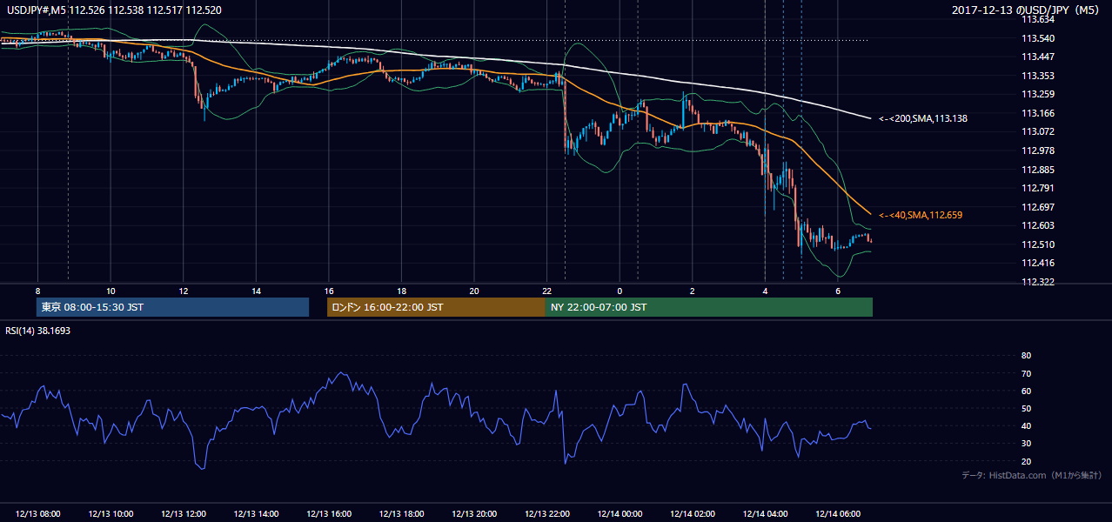Click hour tick 14 under price chart
This screenshot has width=1112, height=522.
(256, 291)
